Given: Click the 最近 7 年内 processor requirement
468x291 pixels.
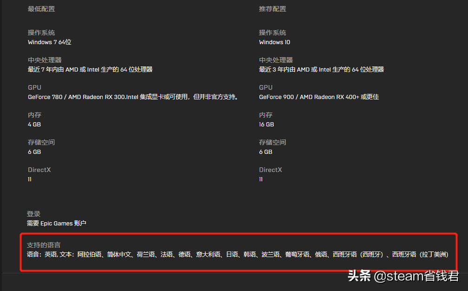Looking at the screenshot, I should pyautogui.click(x=90, y=70).
